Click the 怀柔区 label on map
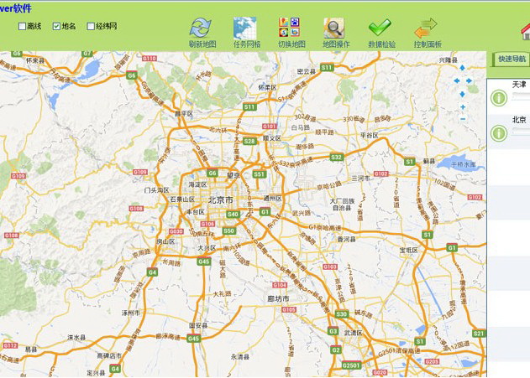Screen dimensions: 530x378 point(267,87)
